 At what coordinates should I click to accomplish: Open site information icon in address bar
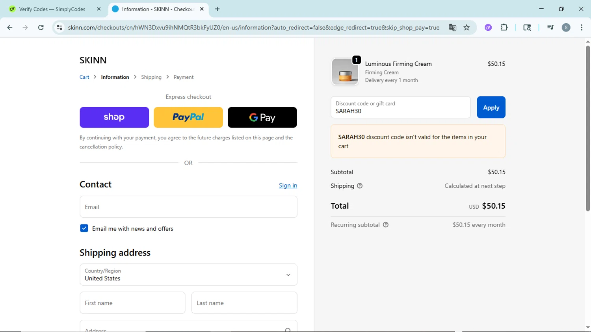[x=59, y=28]
